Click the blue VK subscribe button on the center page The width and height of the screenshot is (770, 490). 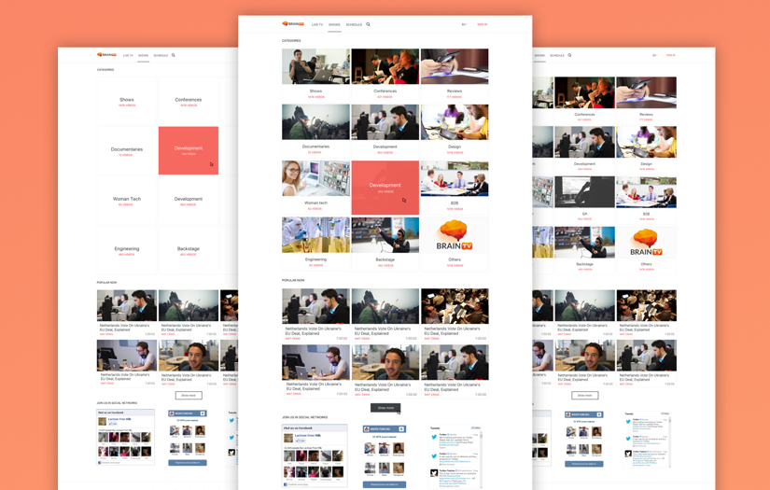click(x=384, y=484)
